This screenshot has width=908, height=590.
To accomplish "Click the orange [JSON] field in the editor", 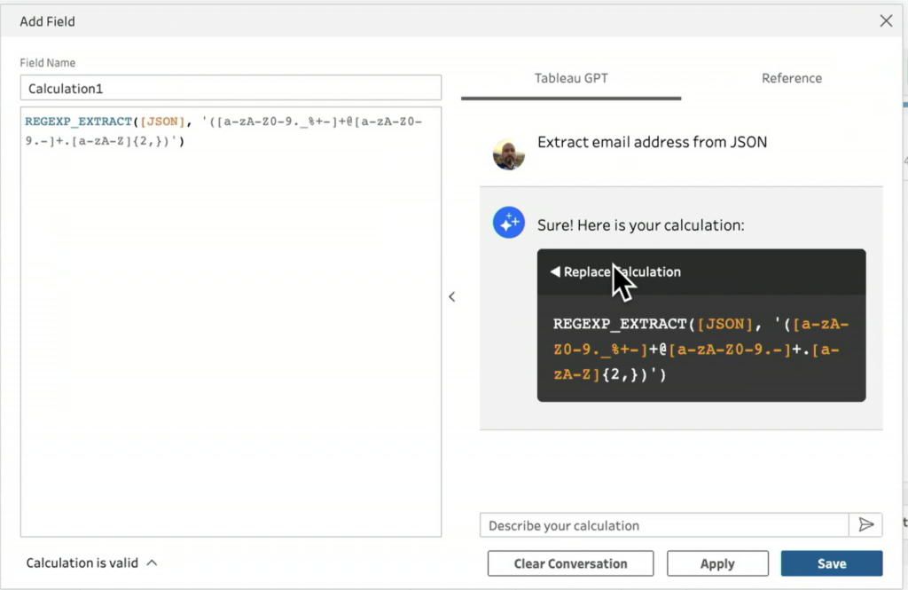I will click(160, 122).
